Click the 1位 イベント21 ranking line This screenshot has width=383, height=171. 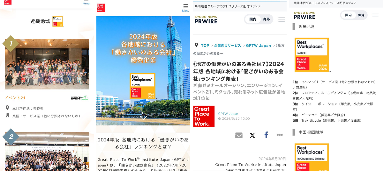tap(334, 84)
